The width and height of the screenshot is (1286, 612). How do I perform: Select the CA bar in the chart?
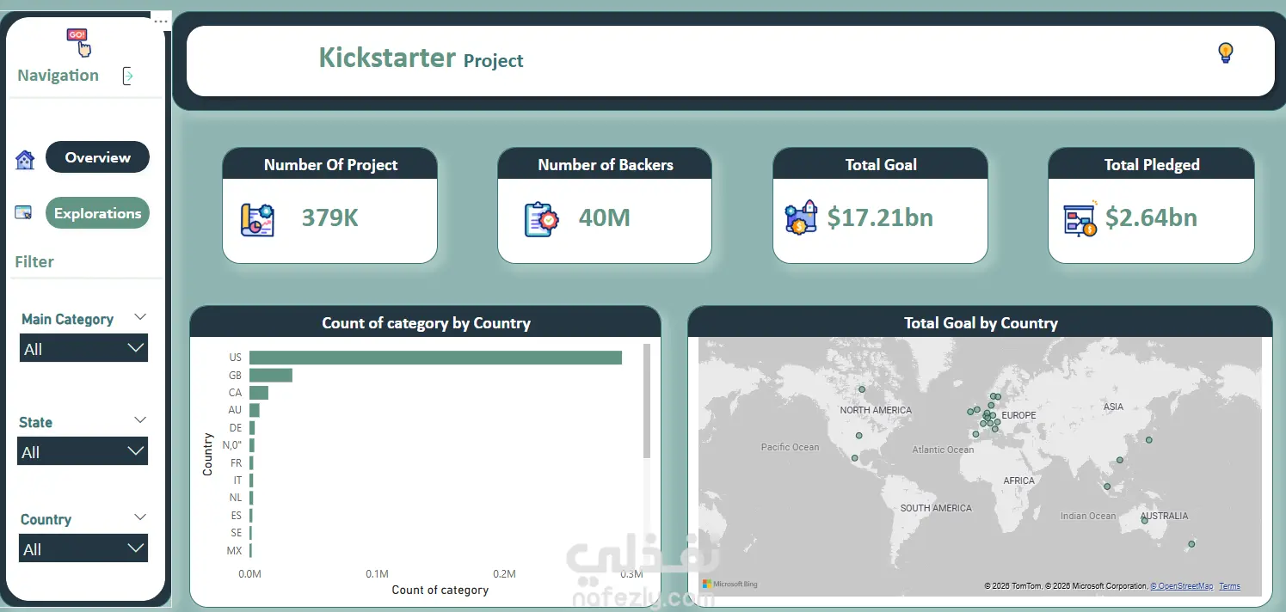pyautogui.click(x=259, y=393)
